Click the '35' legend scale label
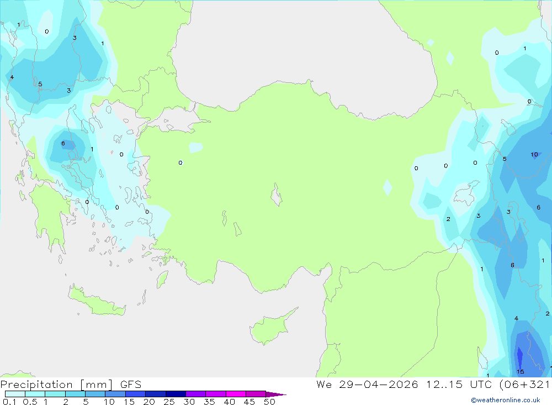 209,402
